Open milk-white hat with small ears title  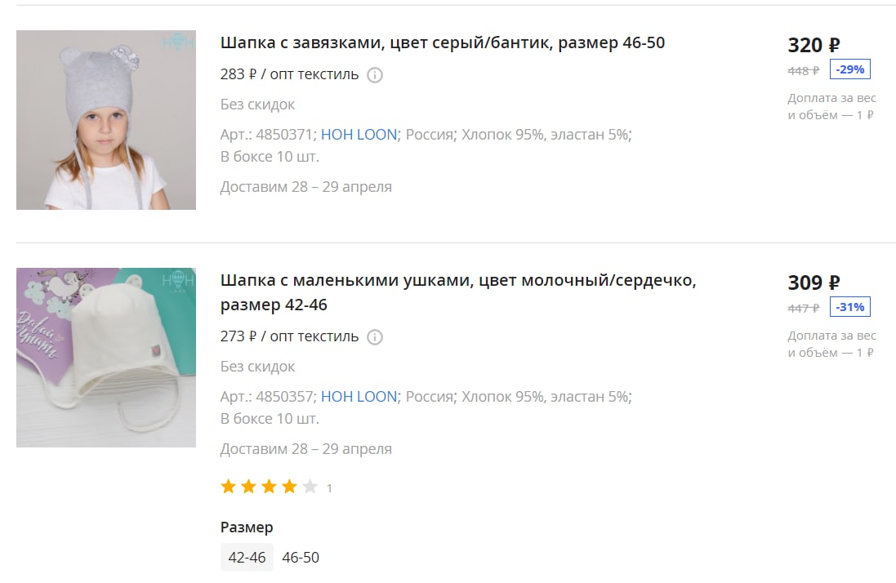tap(458, 292)
